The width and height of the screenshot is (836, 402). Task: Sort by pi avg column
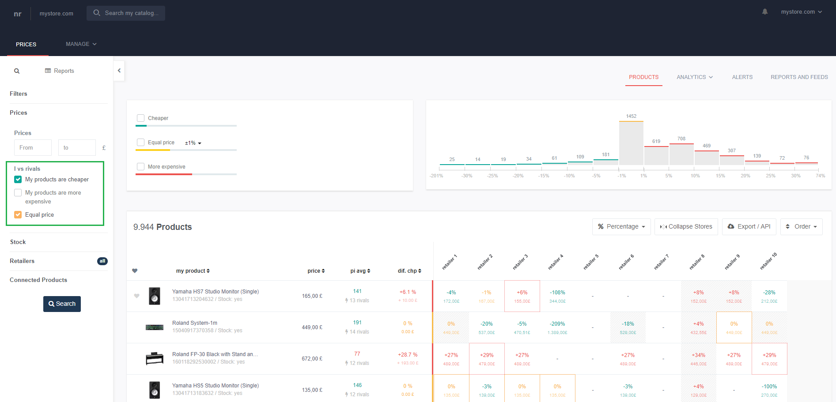pyautogui.click(x=360, y=271)
